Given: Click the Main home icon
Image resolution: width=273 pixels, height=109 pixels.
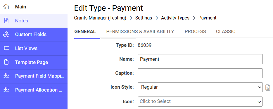Looking at the screenshot, I should coord(6,7).
